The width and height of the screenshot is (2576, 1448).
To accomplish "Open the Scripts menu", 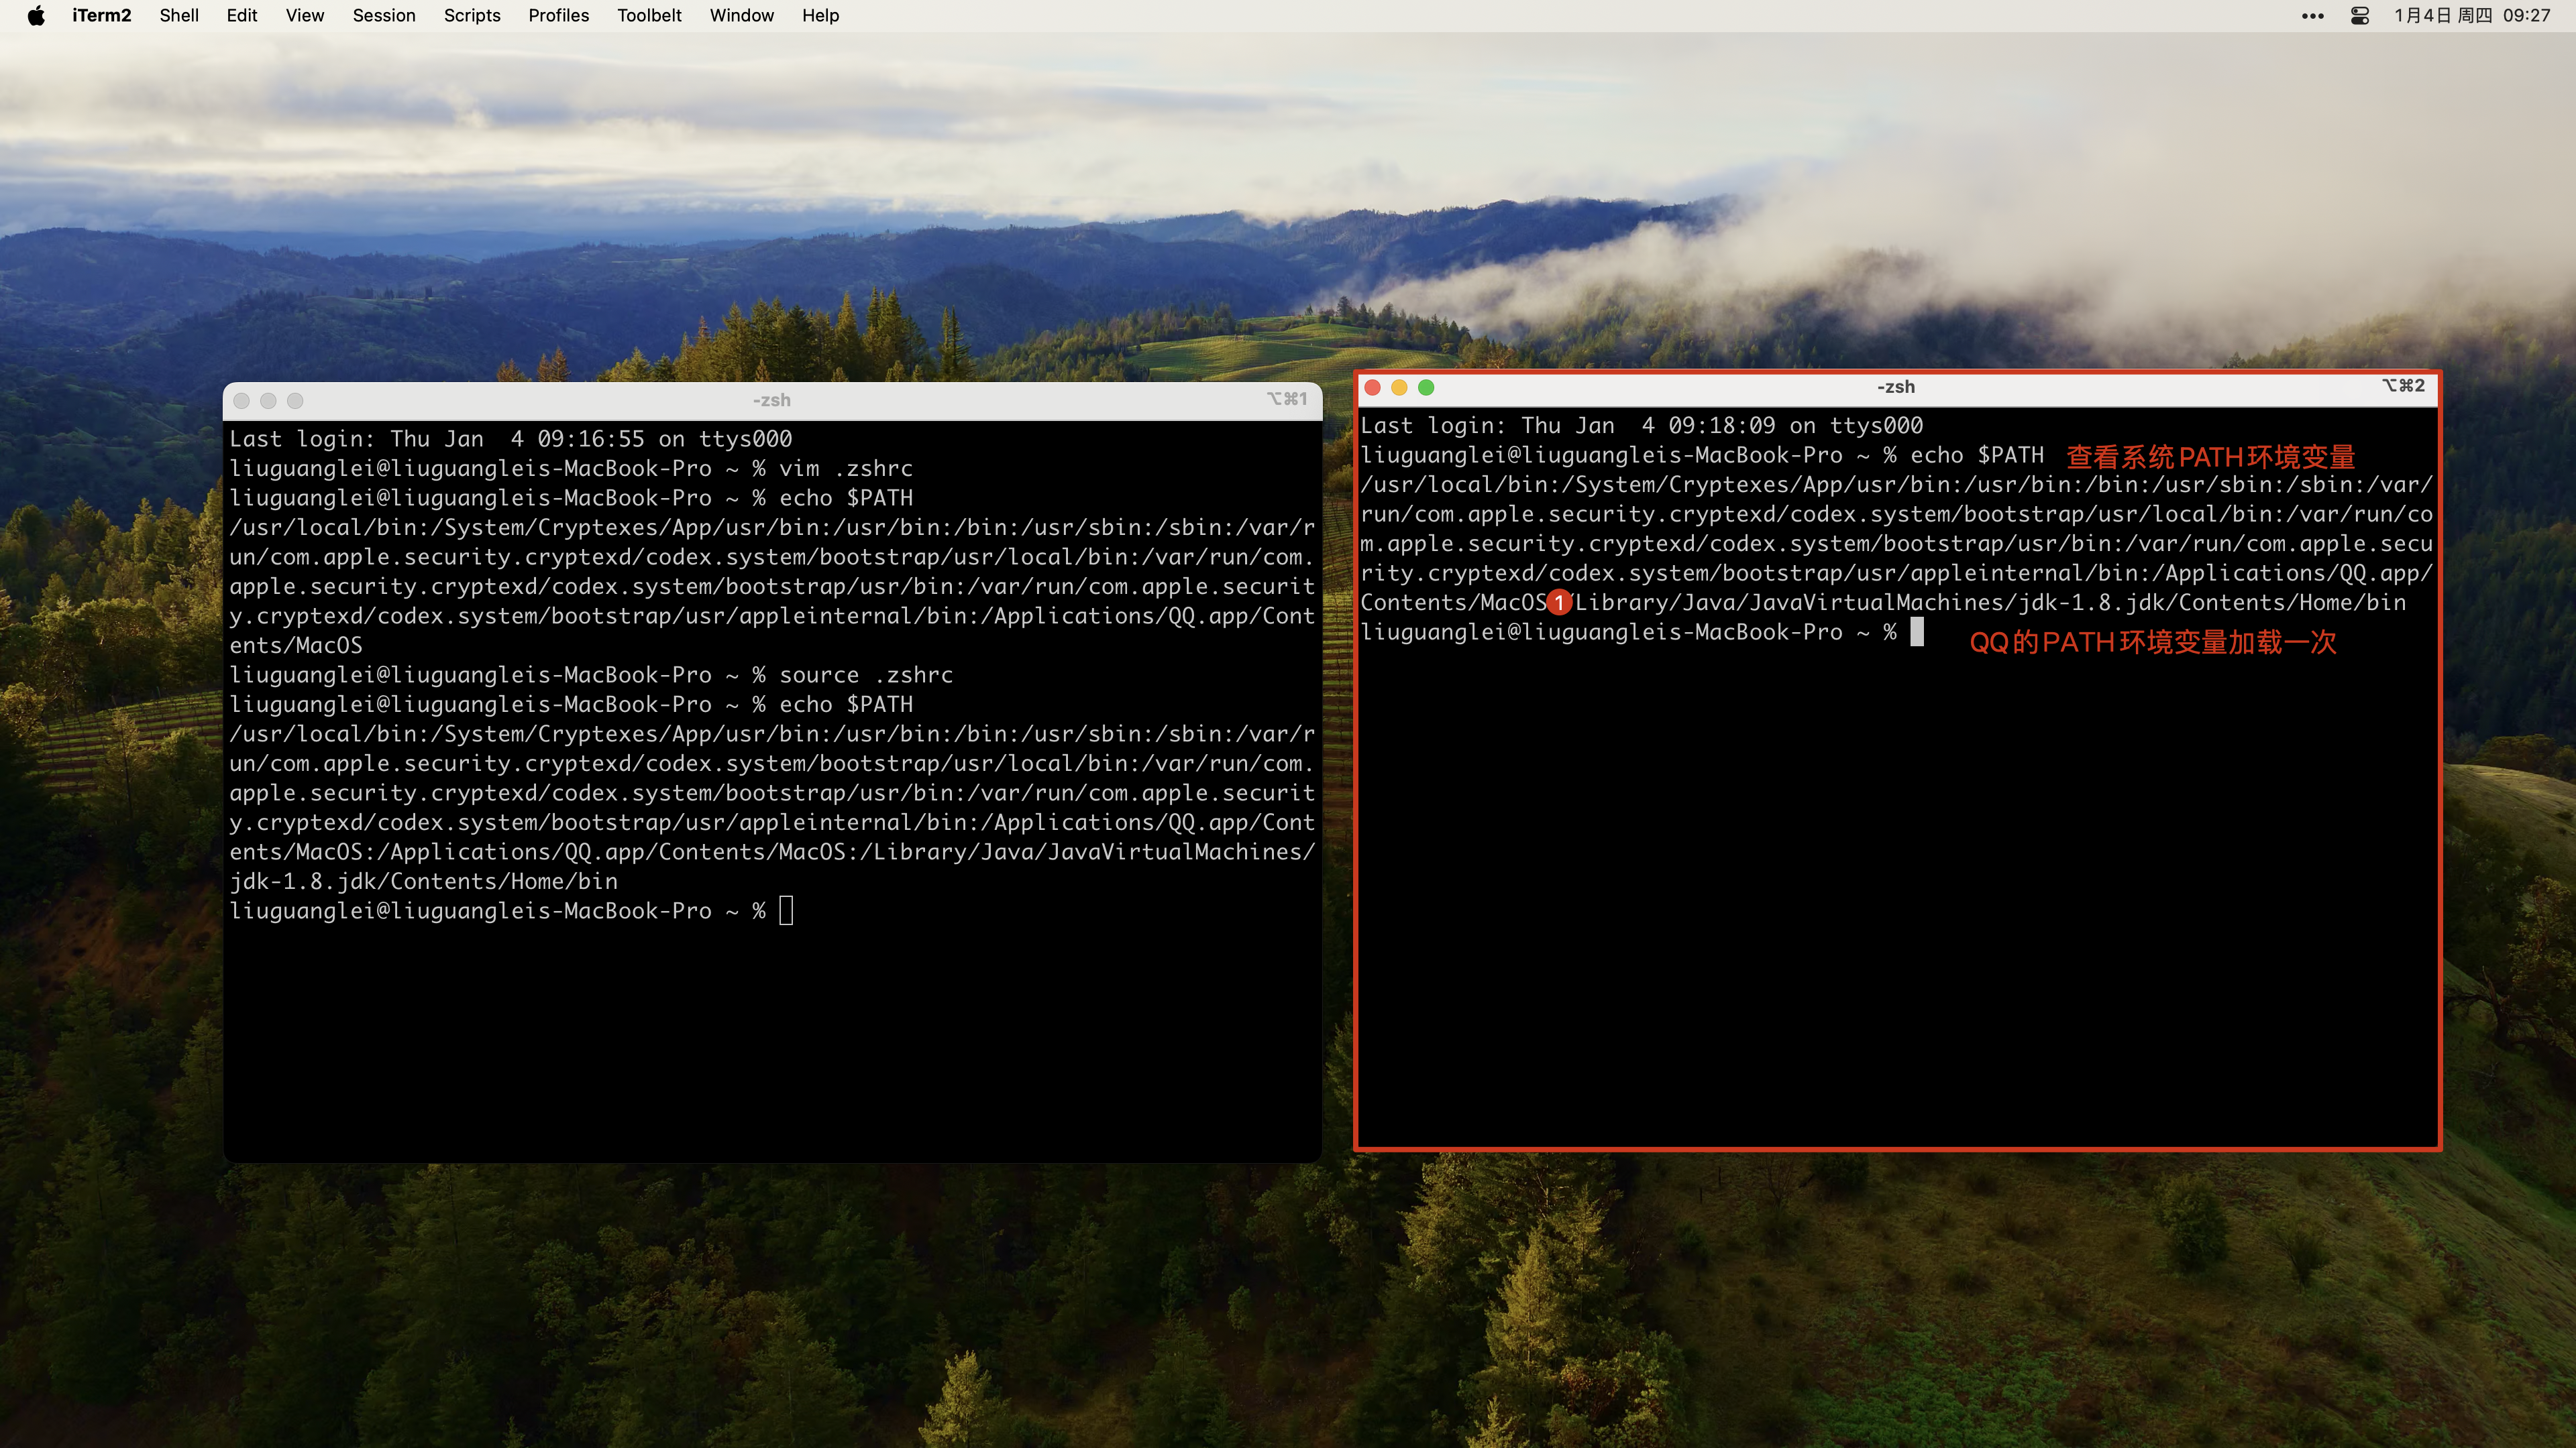I will (x=471, y=15).
